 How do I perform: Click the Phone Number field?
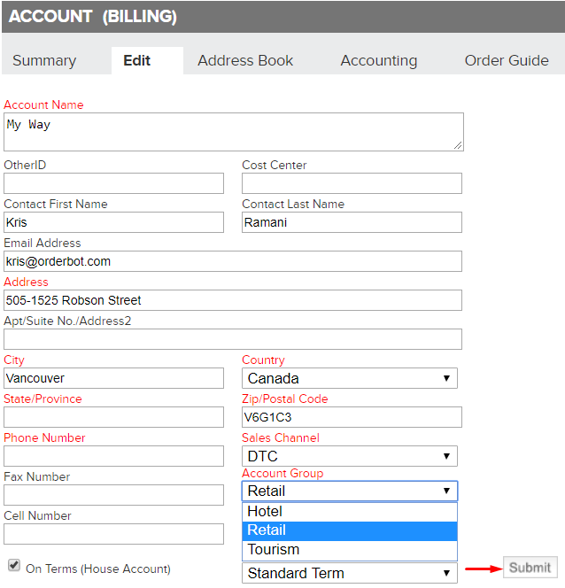[113, 456]
